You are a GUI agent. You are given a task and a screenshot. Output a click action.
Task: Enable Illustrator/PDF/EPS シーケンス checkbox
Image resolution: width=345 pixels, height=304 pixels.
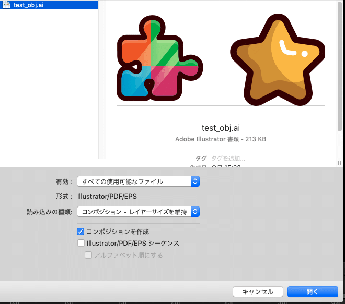[x=81, y=243]
